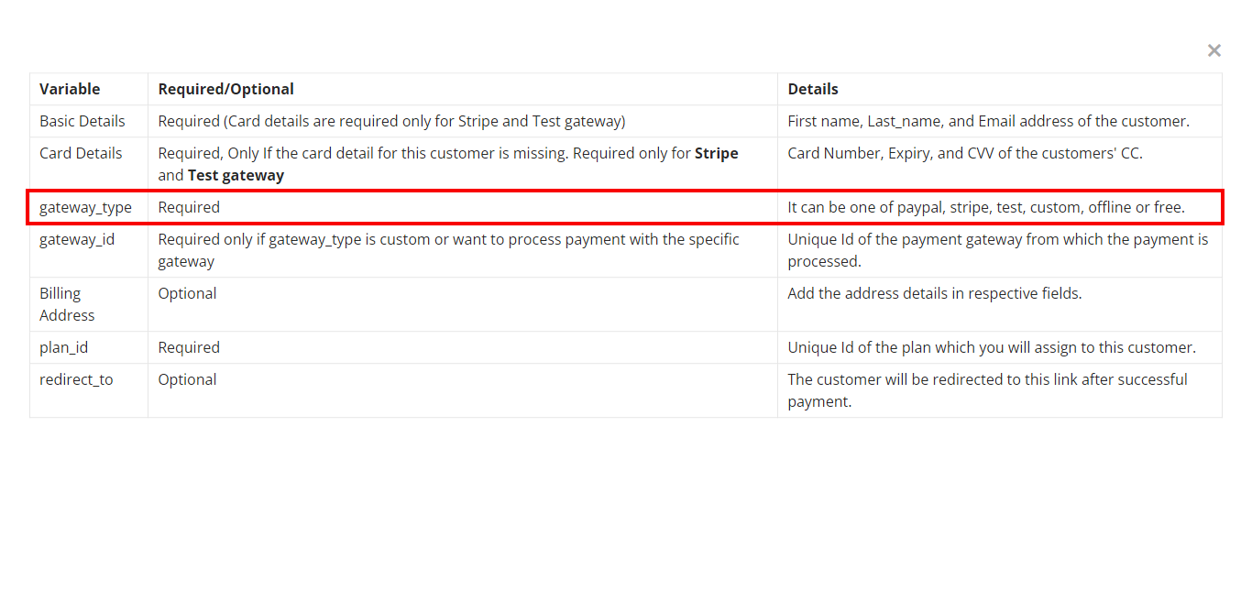Click the Variable column header
The width and height of the screenshot is (1252, 602).
pos(70,89)
